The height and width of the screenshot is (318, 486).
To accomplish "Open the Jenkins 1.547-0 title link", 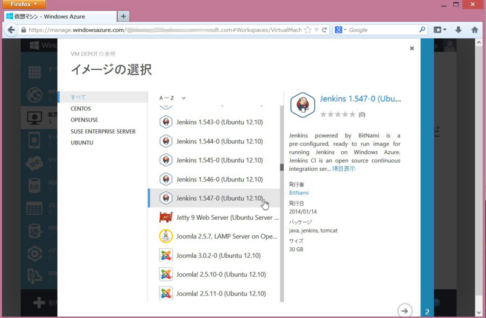I will (x=360, y=99).
